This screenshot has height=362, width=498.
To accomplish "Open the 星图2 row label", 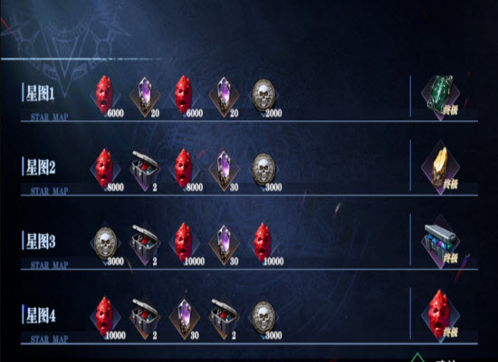I will pos(40,167).
